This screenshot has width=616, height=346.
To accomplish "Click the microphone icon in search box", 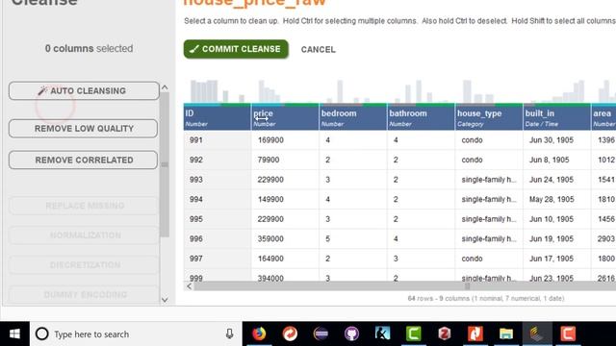I will [229, 334].
